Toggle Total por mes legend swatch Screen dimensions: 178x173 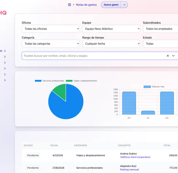147,86
